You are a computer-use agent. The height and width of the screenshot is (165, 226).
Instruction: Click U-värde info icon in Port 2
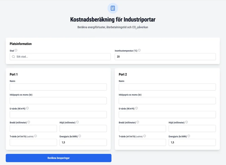click(x=136, y=108)
